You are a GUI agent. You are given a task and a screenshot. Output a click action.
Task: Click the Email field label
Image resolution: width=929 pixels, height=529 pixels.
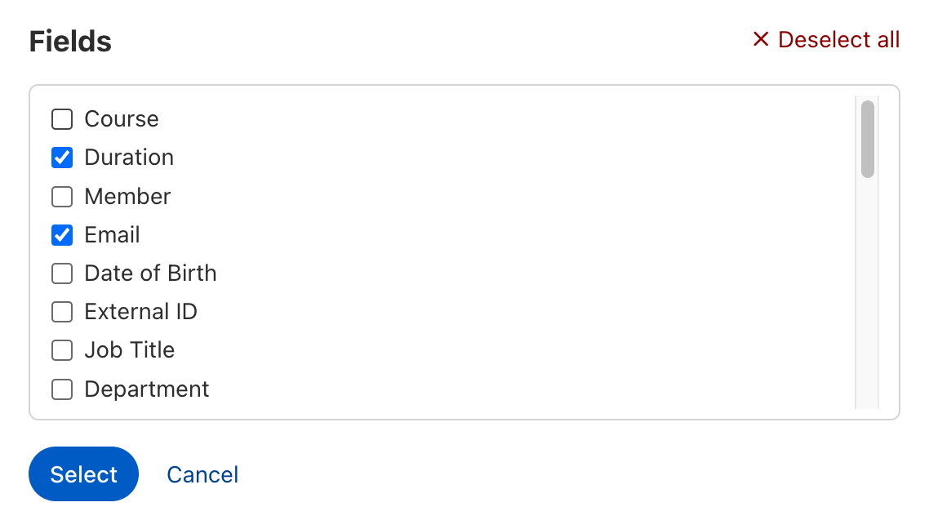pyautogui.click(x=112, y=235)
